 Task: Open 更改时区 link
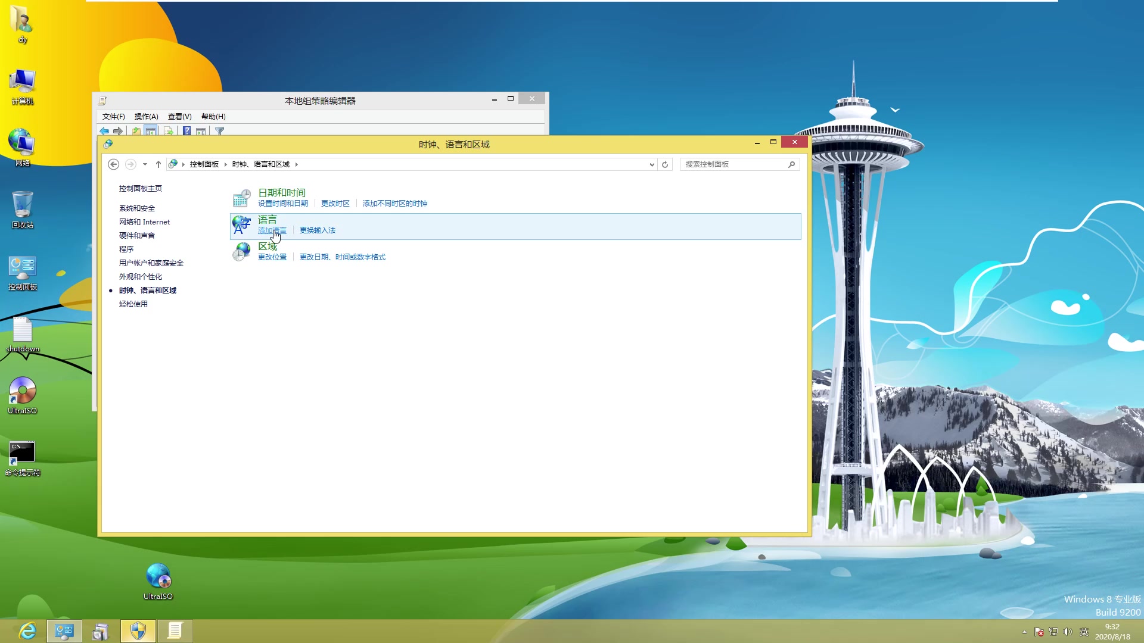pos(335,204)
